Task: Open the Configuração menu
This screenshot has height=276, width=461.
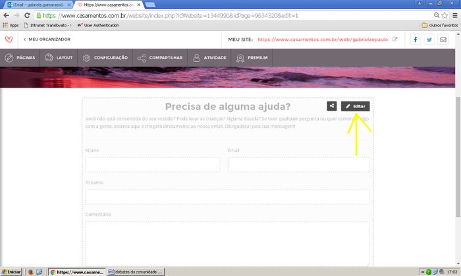Action: (x=105, y=58)
